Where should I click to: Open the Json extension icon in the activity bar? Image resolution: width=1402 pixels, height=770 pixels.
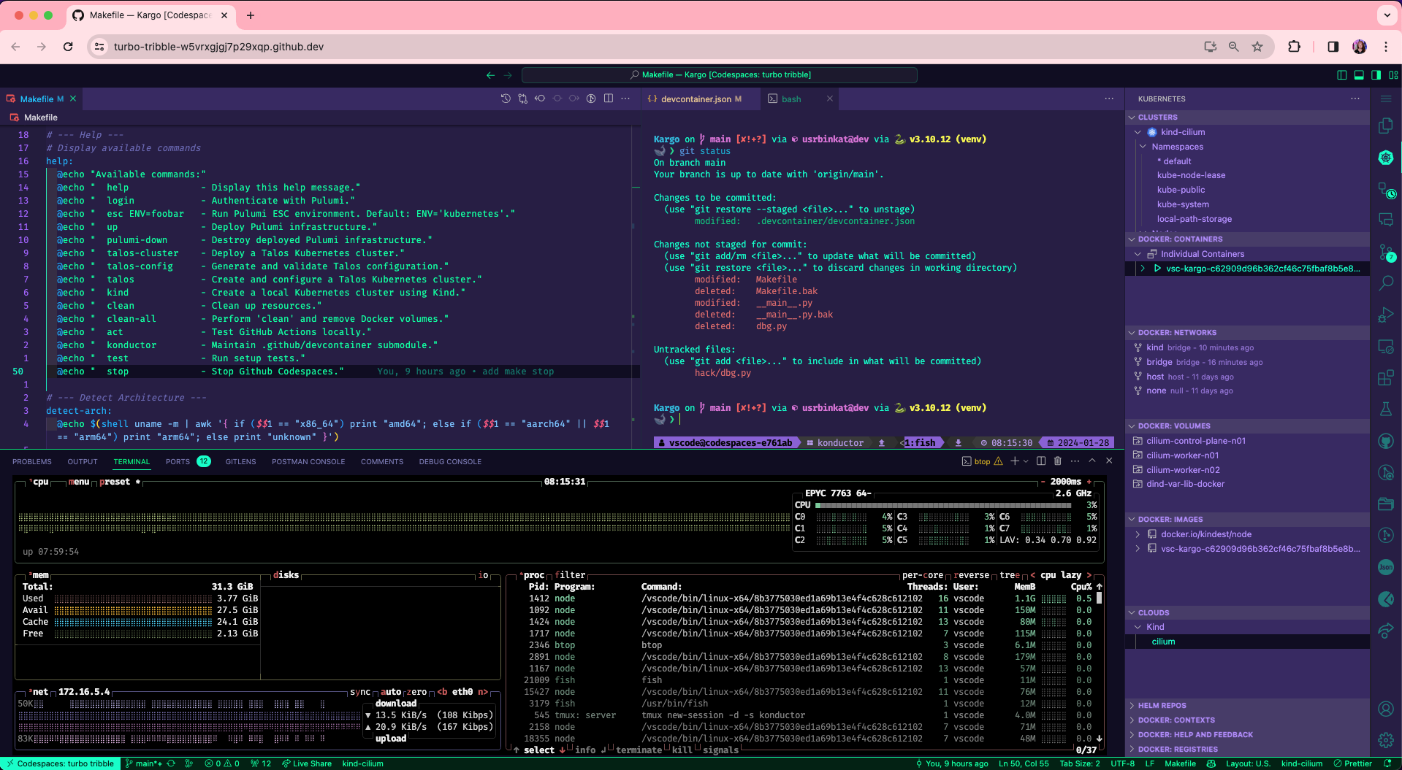(1385, 566)
